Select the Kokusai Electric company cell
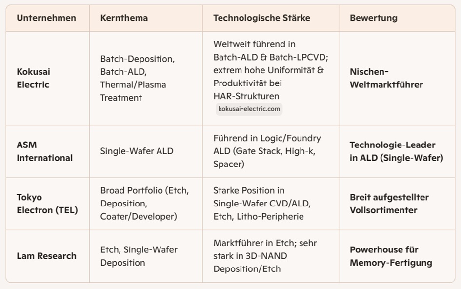This screenshot has width=461, height=289. pos(34,78)
